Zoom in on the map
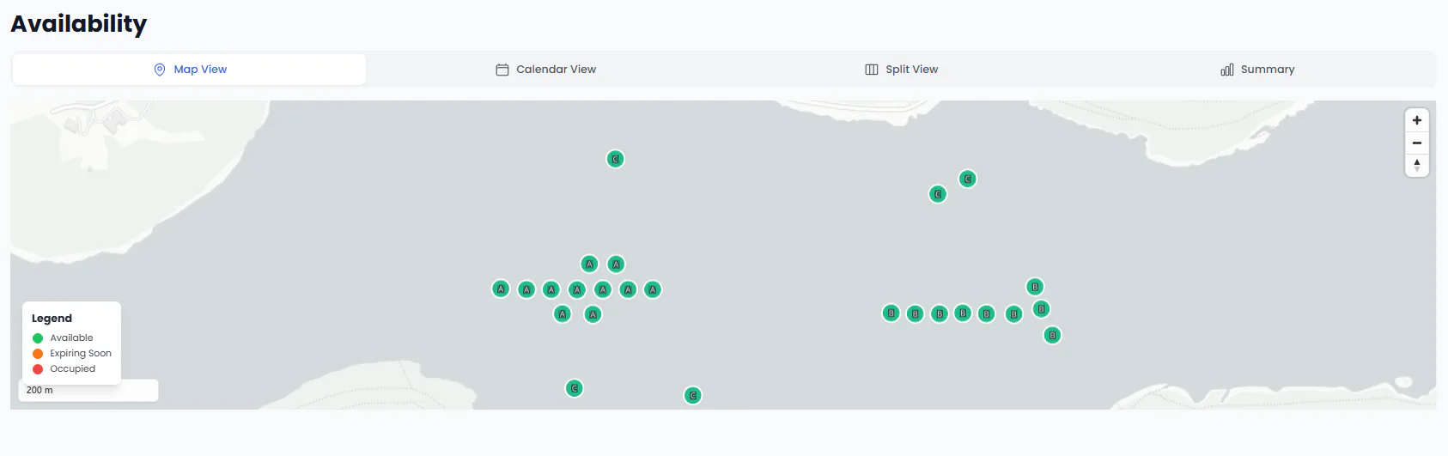Image resolution: width=1448 pixels, height=456 pixels. (1417, 120)
